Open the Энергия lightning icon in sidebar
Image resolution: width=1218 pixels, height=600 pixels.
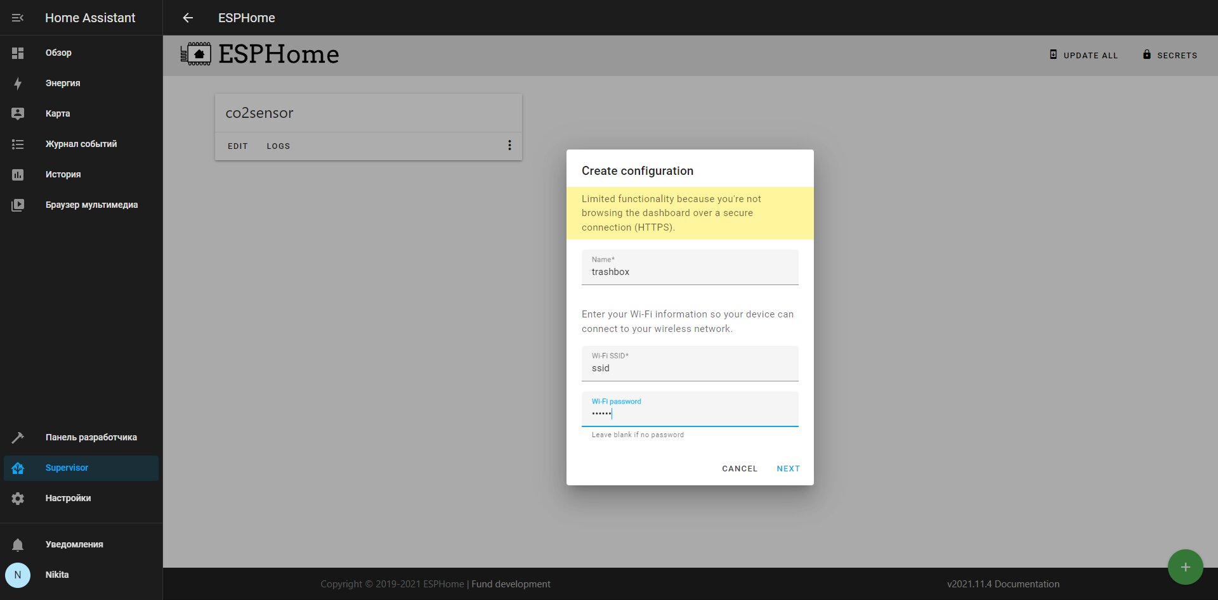[x=18, y=83]
